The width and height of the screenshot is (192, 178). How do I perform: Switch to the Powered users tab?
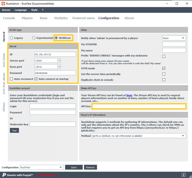(84, 18)
